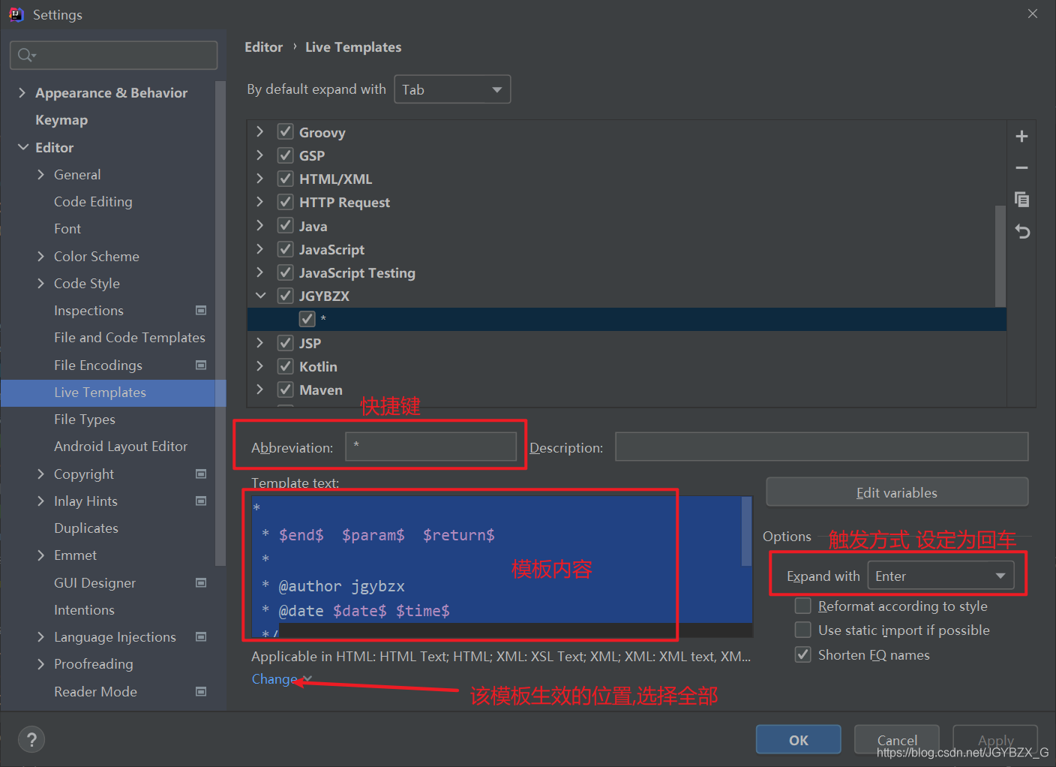
Task: Uncheck the Groovy template group checkbox
Action: click(x=285, y=132)
